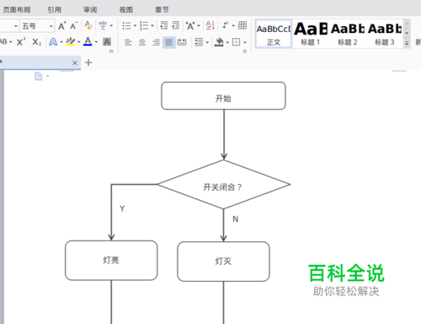
Task: Select the 正文 style
Action: [274, 34]
